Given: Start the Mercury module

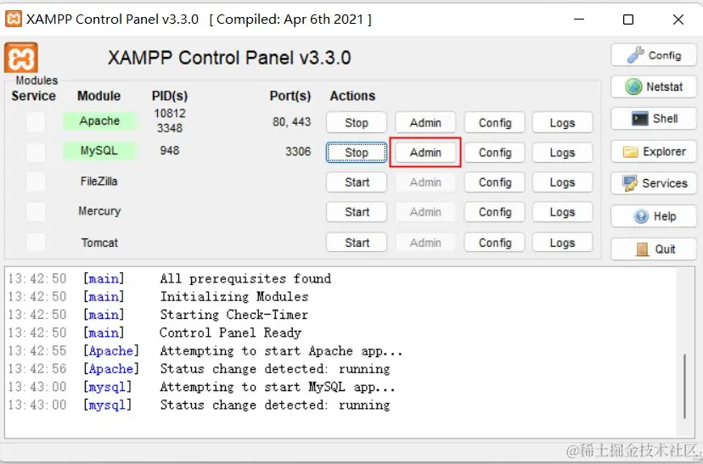Looking at the screenshot, I should tap(357, 212).
